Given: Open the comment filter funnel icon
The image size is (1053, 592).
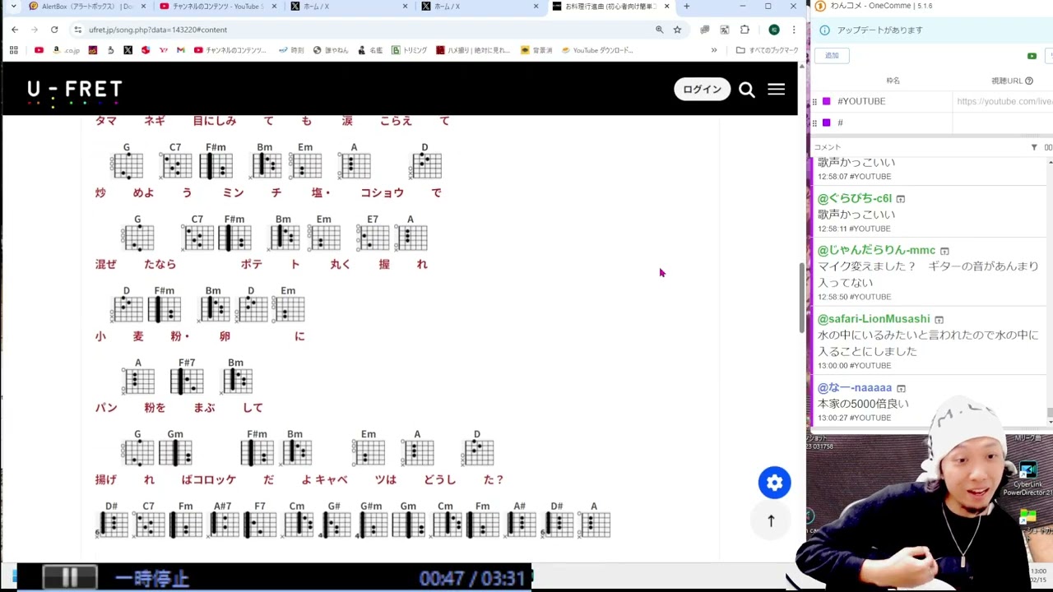Looking at the screenshot, I should [x=1034, y=147].
